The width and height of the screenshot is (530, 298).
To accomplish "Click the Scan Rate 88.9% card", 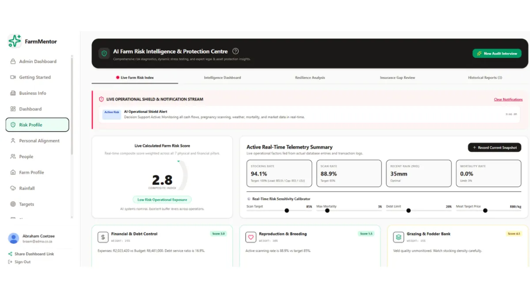I will [x=349, y=174].
